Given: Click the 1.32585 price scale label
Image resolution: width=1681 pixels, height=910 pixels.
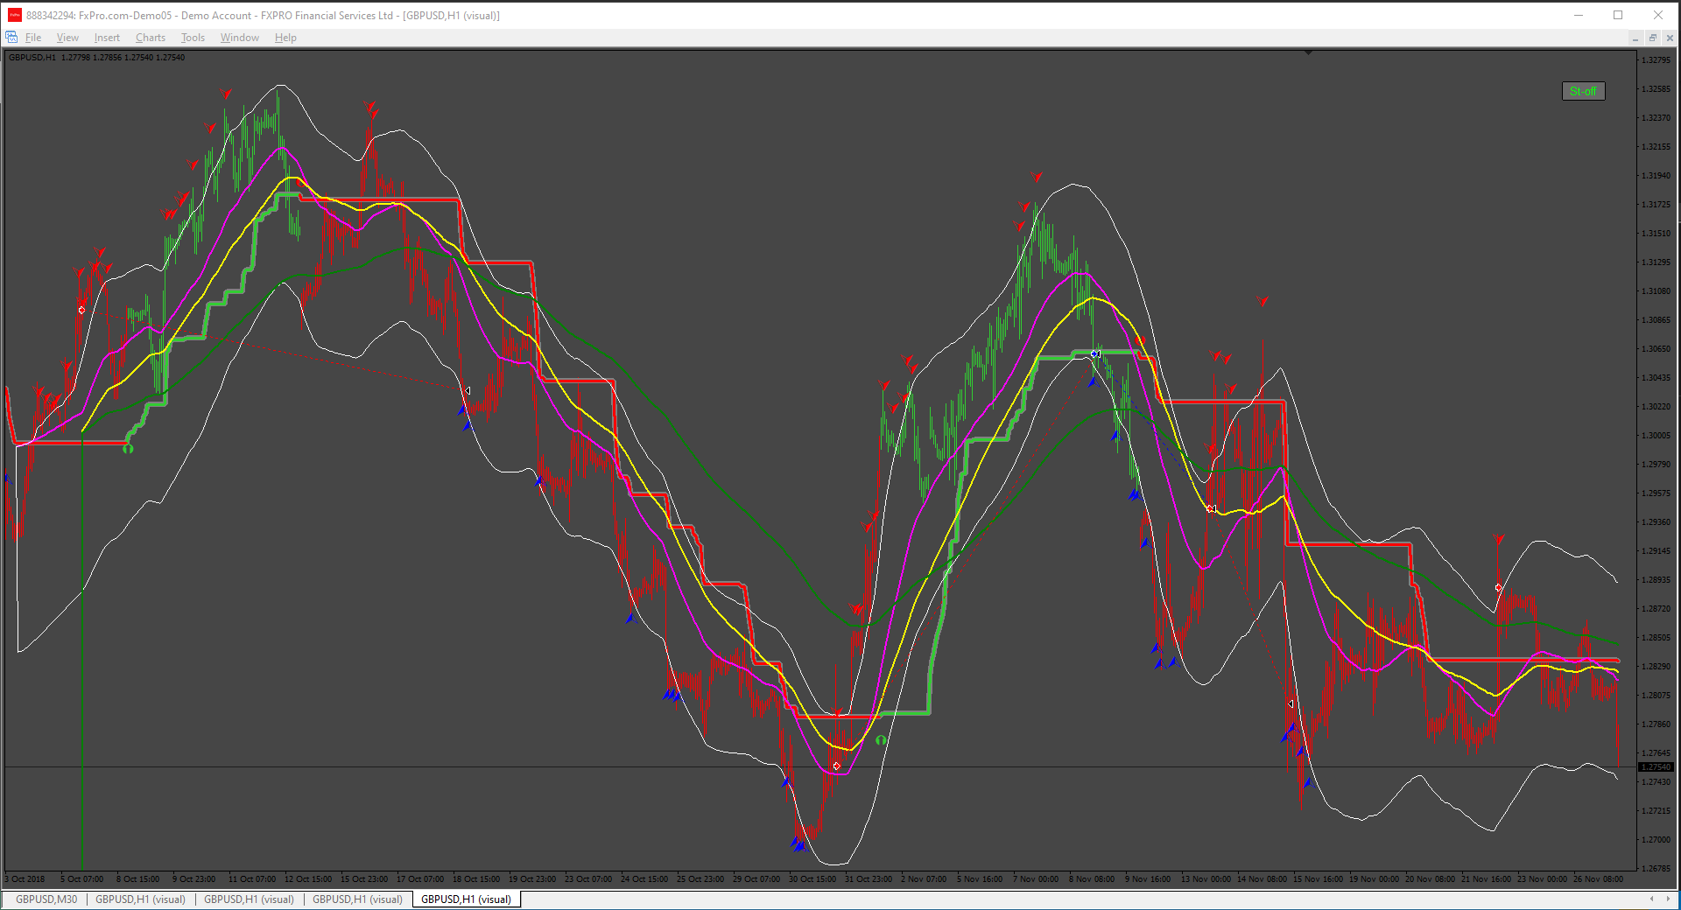Looking at the screenshot, I should (1656, 89).
